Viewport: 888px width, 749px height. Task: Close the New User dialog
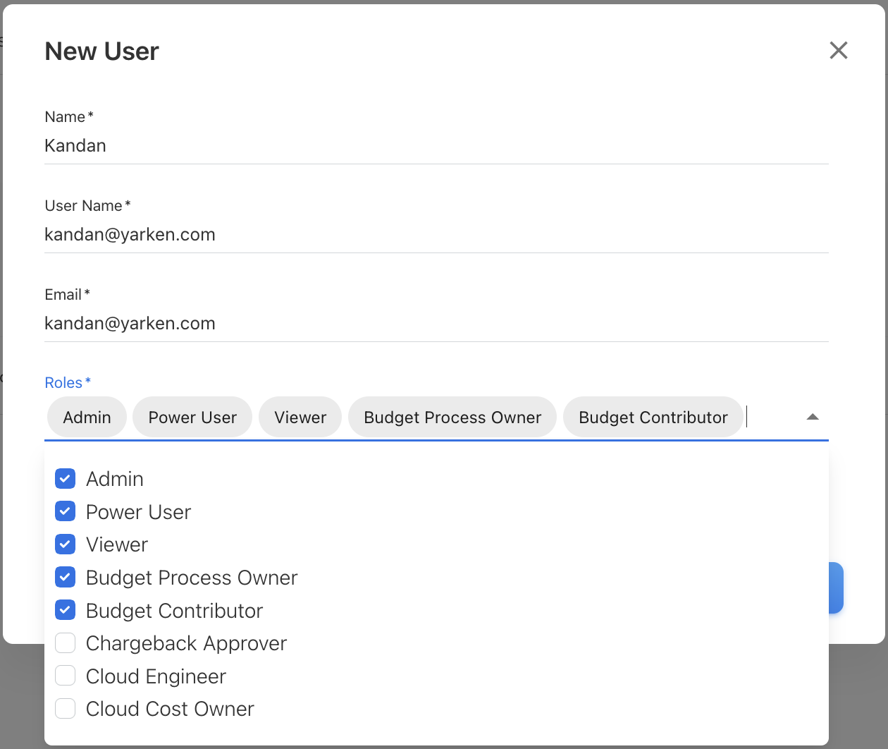838,50
